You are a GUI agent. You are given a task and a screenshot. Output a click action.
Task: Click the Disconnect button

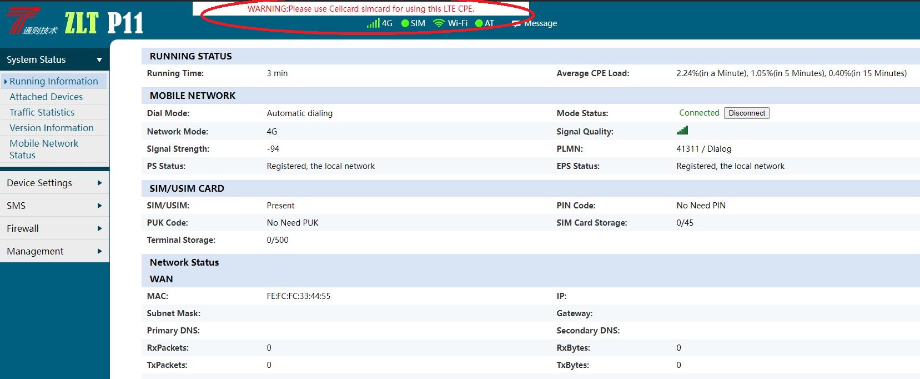pyautogui.click(x=747, y=113)
